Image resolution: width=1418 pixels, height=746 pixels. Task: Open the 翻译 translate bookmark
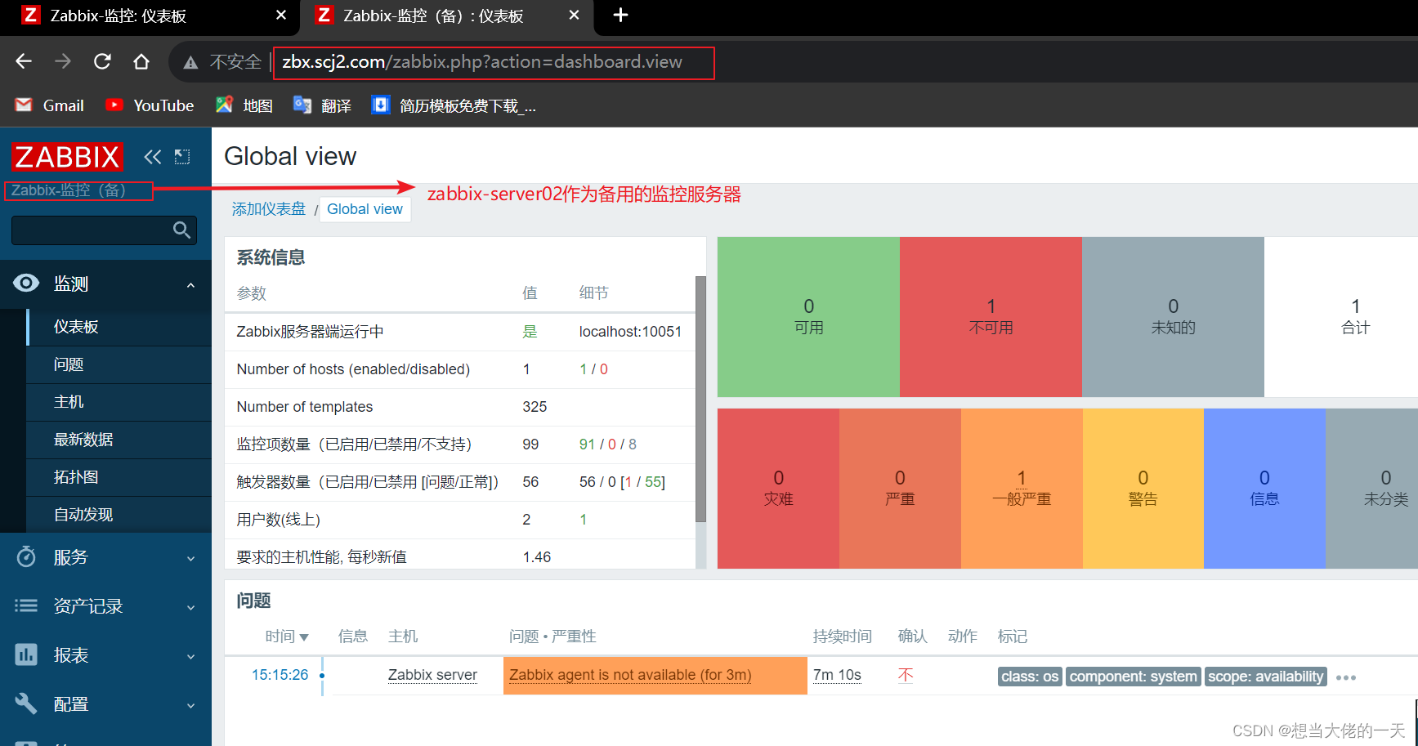click(x=323, y=105)
